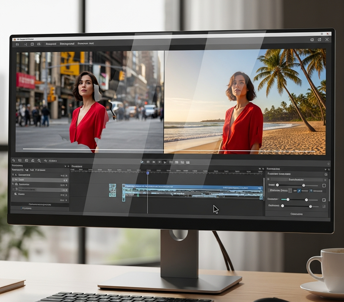Click the panel layout icon left of window close X
This screenshot has width=344, height=302.
click(319, 40)
